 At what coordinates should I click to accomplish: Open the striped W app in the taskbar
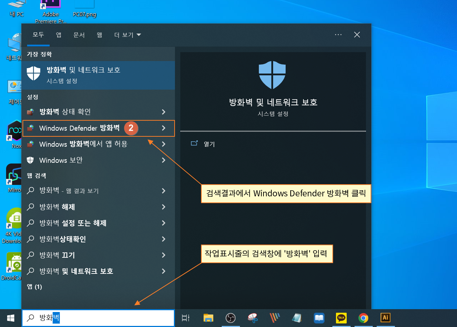pyautogui.click(x=275, y=318)
